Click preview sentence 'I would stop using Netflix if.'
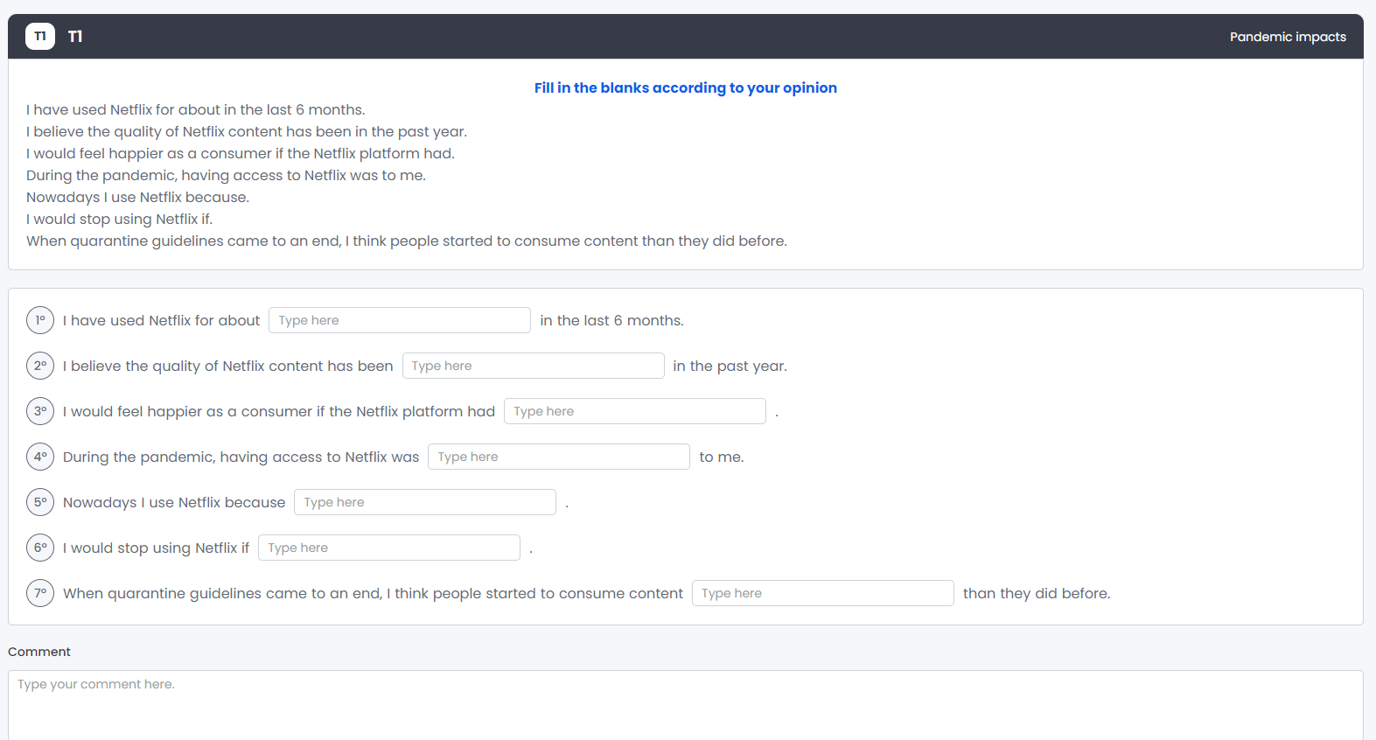The width and height of the screenshot is (1376, 740). [x=120, y=219]
